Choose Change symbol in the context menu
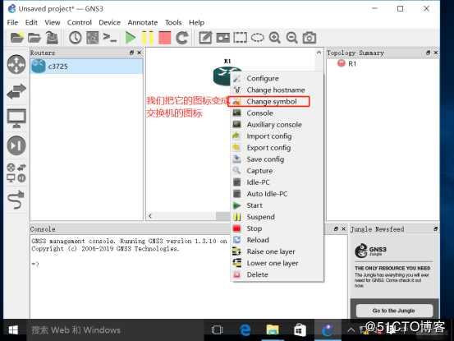Viewport: 454px width, 341px height. tap(277, 101)
